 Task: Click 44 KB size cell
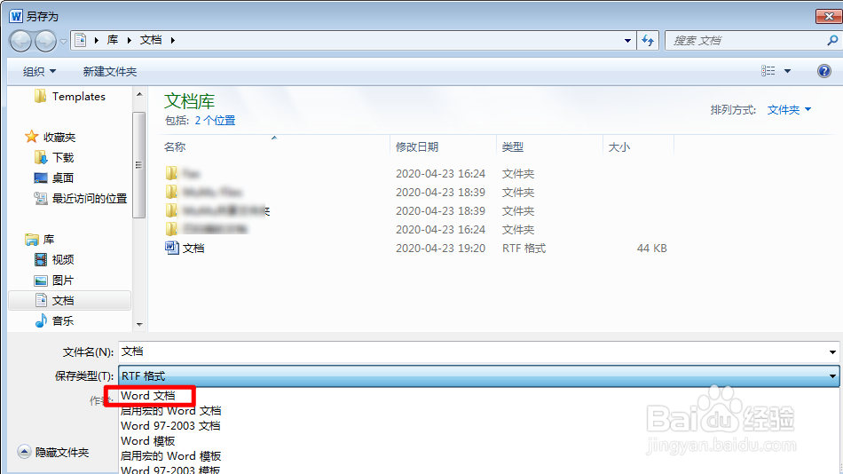coord(651,248)
